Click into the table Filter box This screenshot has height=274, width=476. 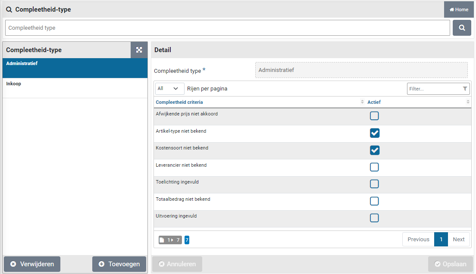click(433, 89)
